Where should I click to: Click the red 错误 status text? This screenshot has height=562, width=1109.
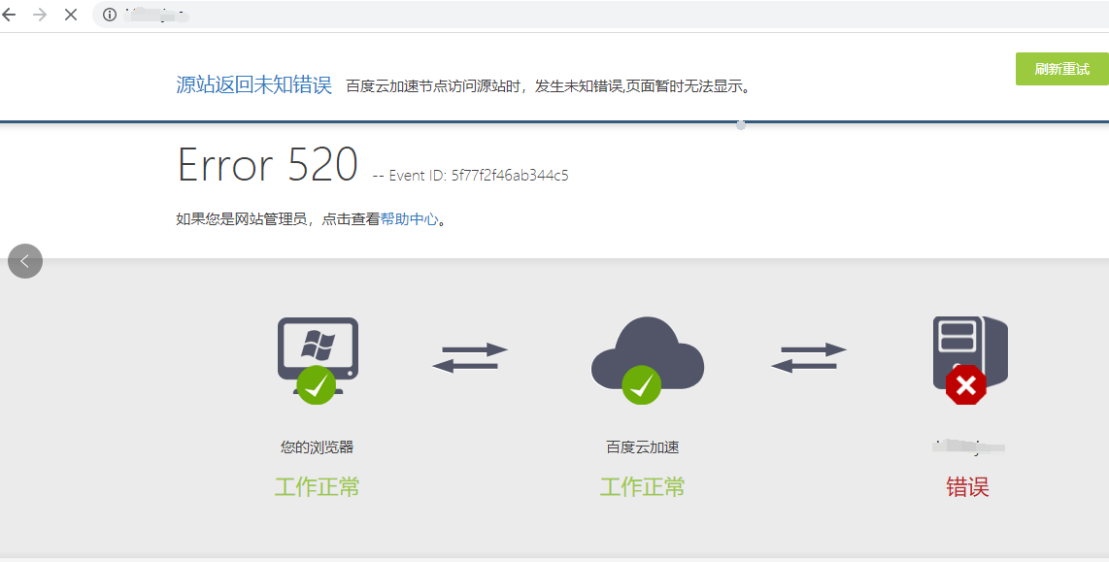(967, 487)
